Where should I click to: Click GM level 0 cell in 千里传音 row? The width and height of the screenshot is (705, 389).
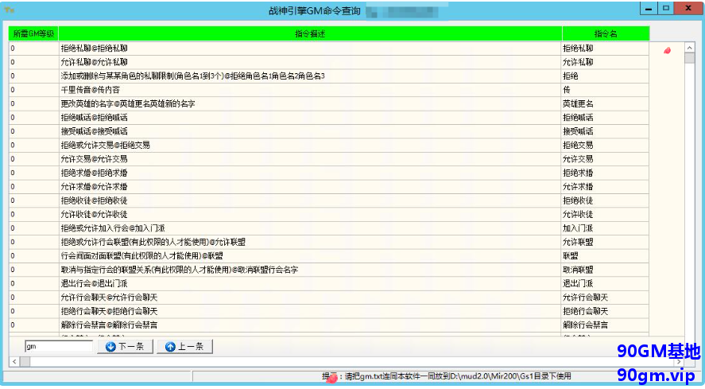pos(33,90)
